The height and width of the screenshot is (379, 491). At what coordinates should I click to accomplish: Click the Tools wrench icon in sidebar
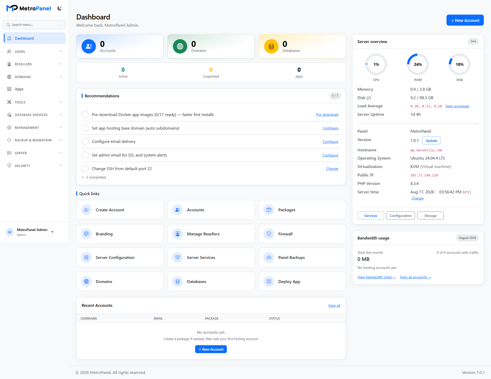click(x=9, y=102)
